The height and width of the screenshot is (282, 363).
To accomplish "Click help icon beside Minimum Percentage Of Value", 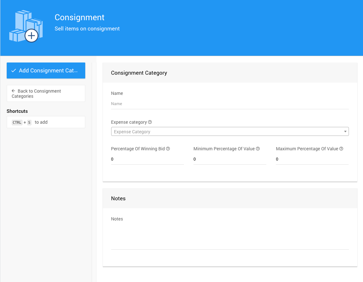I will point(258,149).
